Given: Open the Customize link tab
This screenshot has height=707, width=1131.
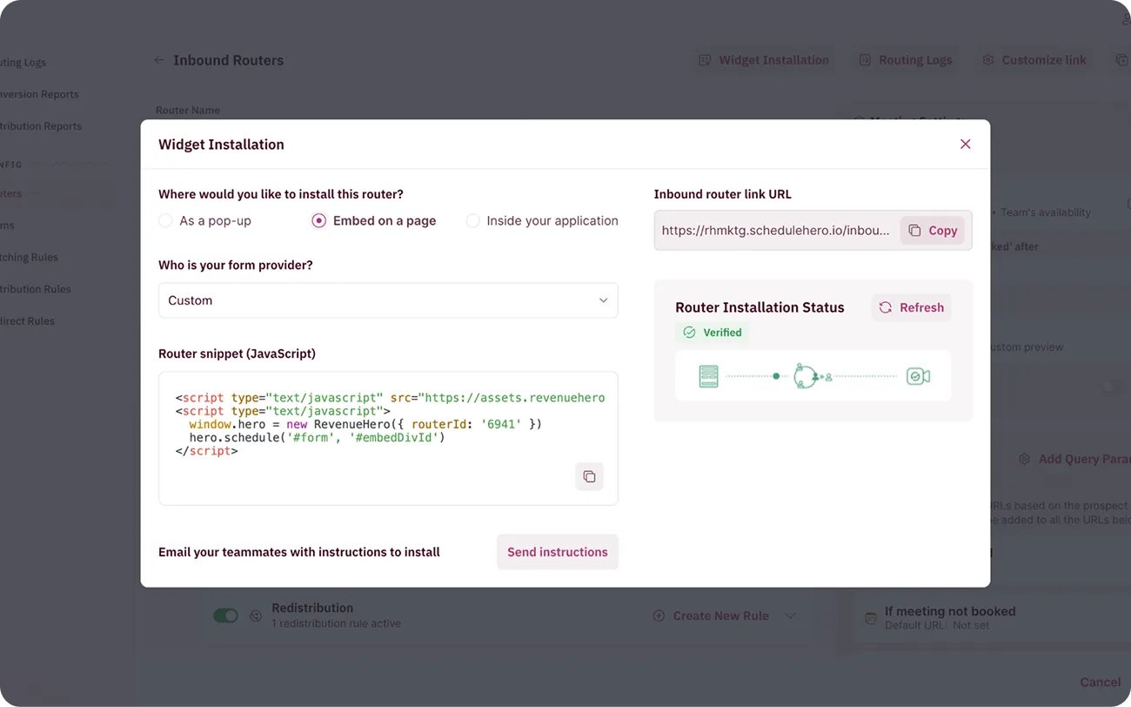Looking at the screenshot, I should 1034,60.
